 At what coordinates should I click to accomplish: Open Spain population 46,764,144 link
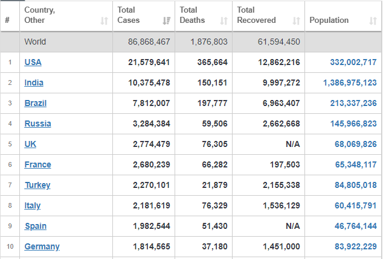pyautogui.click(x=355, y=226)
